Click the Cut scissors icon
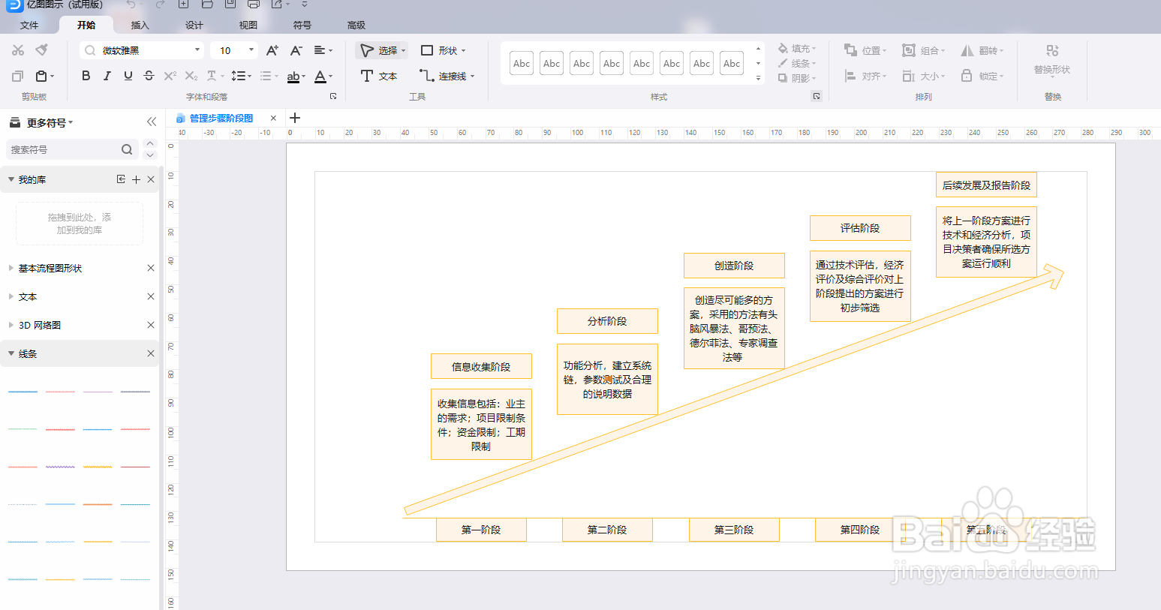Screen dimensions: 1161x610 [x=18, y=50]
